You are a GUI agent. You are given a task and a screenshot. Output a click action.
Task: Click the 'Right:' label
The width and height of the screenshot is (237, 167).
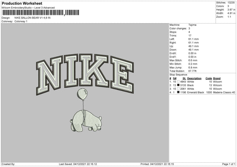tap(173, 43)
